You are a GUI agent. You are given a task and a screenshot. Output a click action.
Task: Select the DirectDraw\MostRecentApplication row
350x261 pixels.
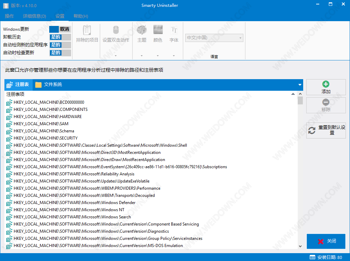(151, 160)
